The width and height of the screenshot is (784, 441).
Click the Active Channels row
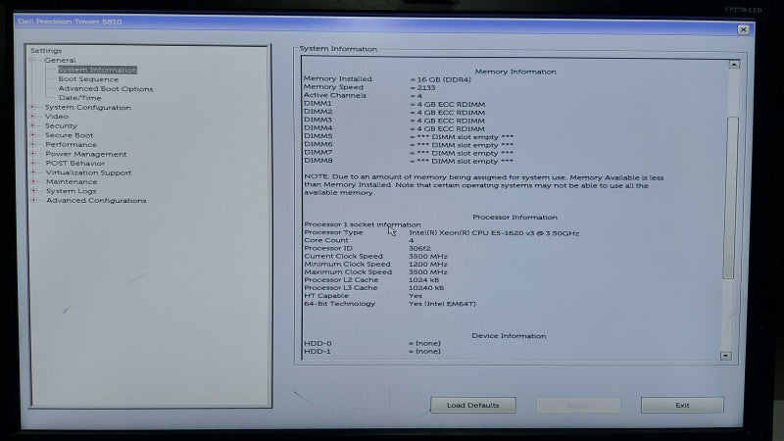point(363,95)
